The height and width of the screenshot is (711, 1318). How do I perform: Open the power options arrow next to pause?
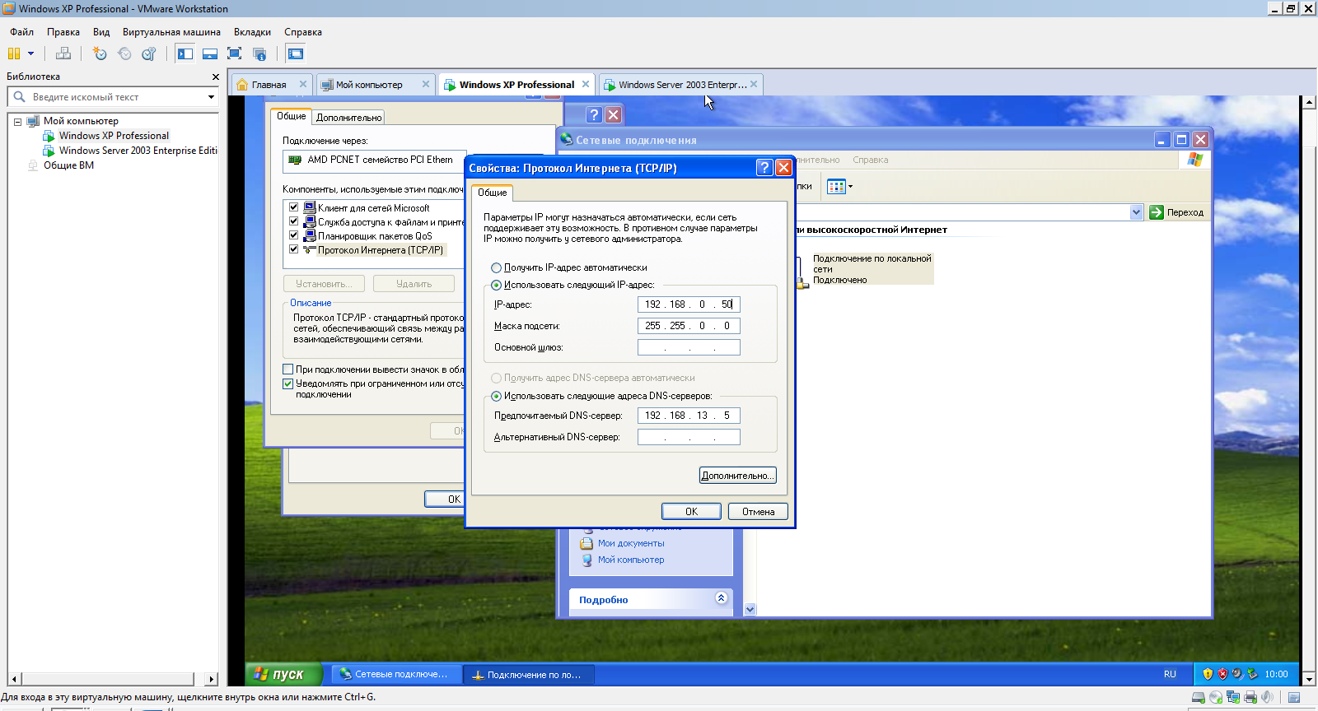click(31, 53)
